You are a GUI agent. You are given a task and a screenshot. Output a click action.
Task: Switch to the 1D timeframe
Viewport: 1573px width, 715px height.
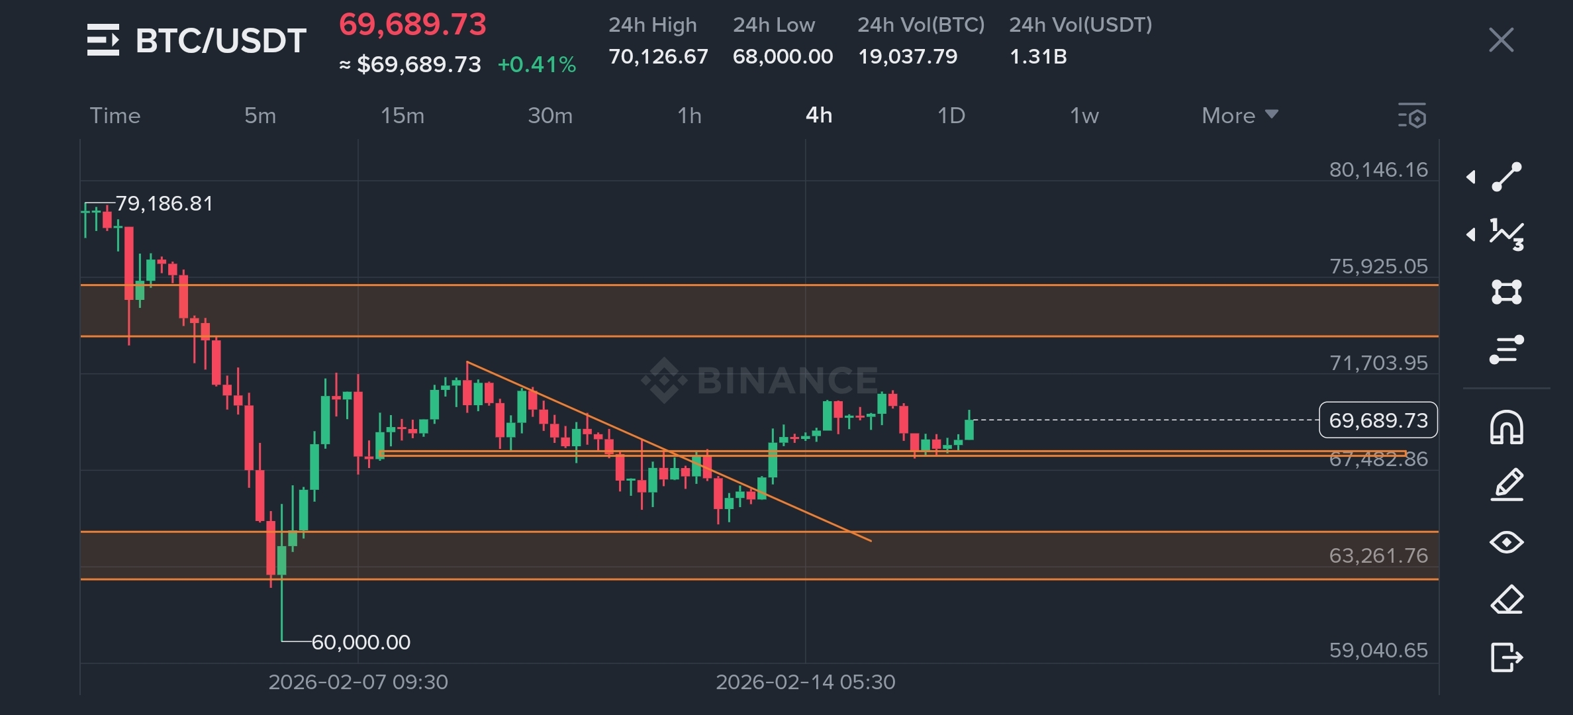point(951,116)
